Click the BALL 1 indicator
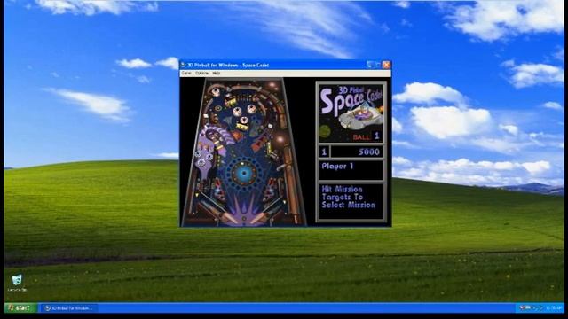 click(367, 136)
